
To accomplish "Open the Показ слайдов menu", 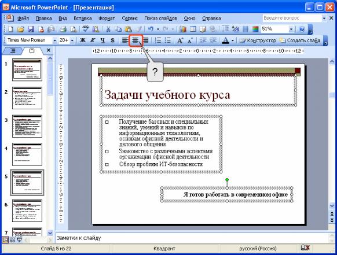I will (160, 19).
